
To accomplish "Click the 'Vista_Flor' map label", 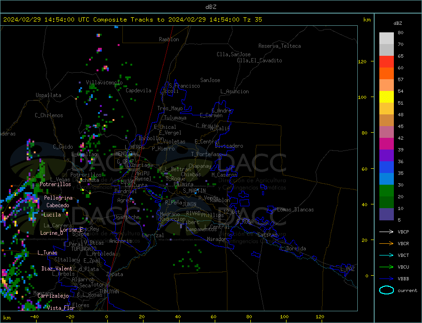I will 61,308.
